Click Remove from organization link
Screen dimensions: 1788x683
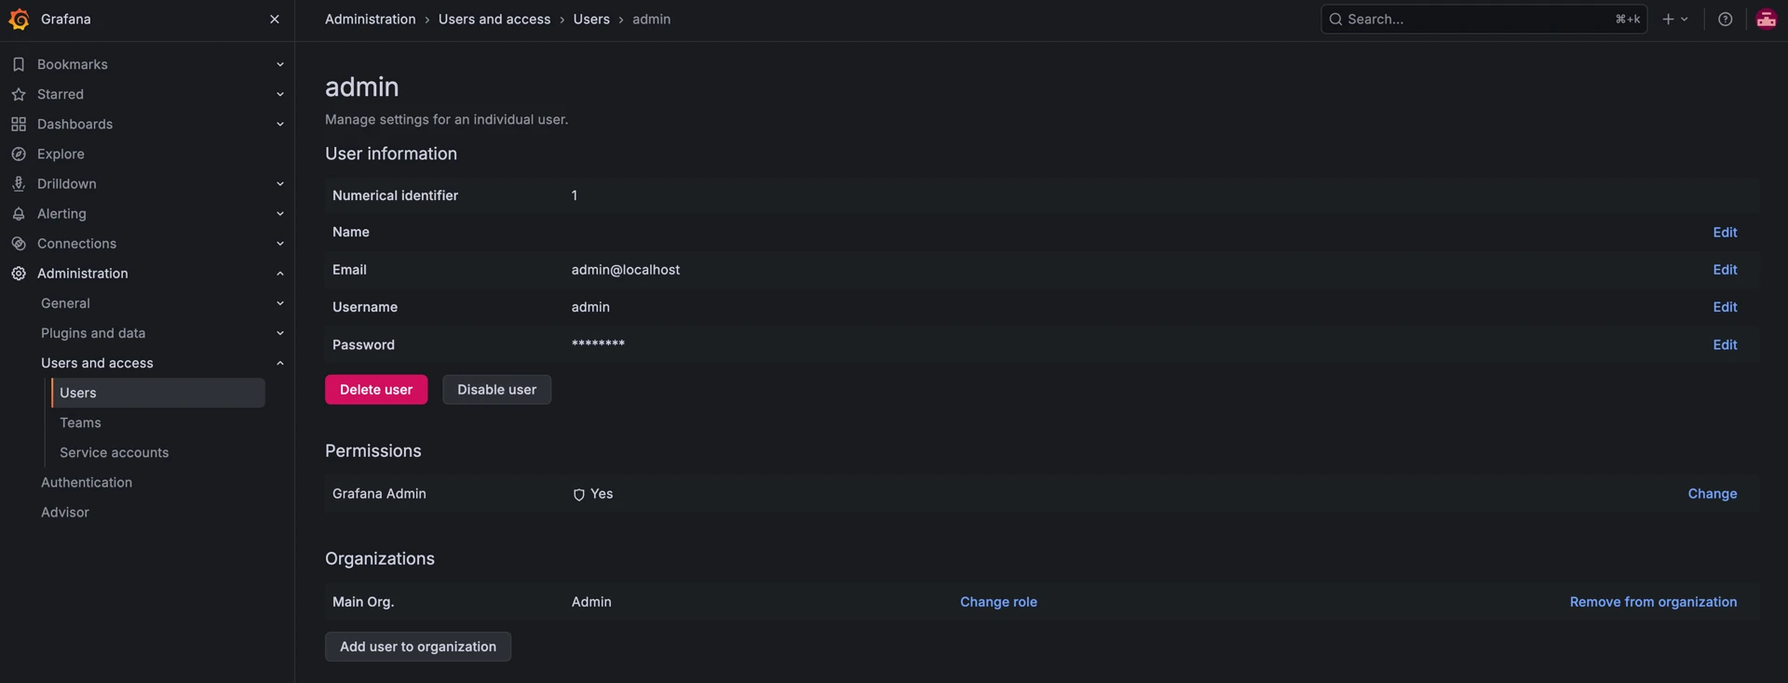tap(1653, 601)
